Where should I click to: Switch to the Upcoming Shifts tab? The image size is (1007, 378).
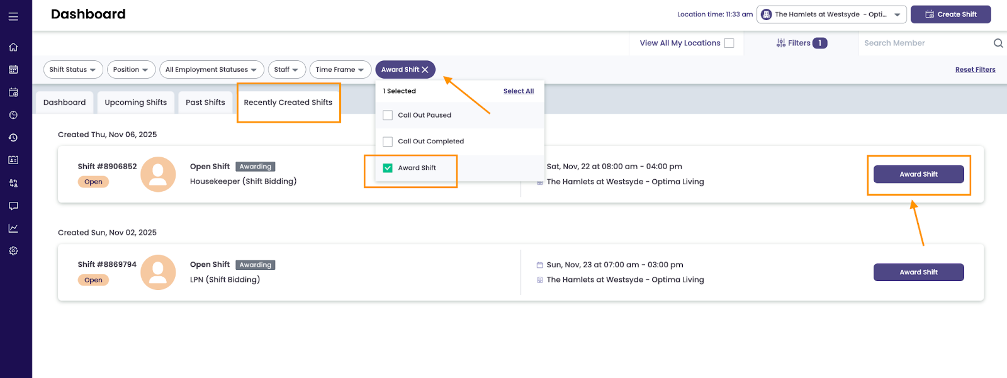[x=135, y=103]
